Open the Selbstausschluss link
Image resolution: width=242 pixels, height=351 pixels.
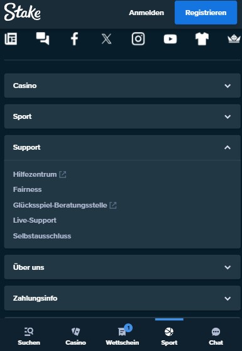coord(42,236)
